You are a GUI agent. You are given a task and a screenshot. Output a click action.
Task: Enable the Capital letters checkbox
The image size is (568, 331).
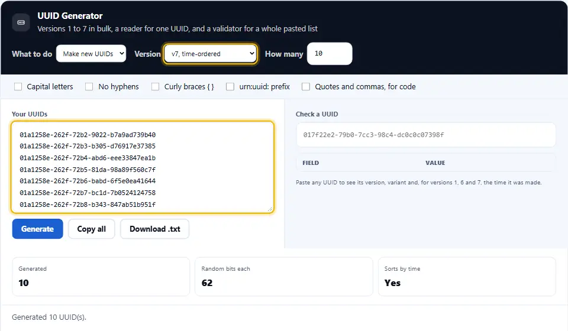point(18,87)
